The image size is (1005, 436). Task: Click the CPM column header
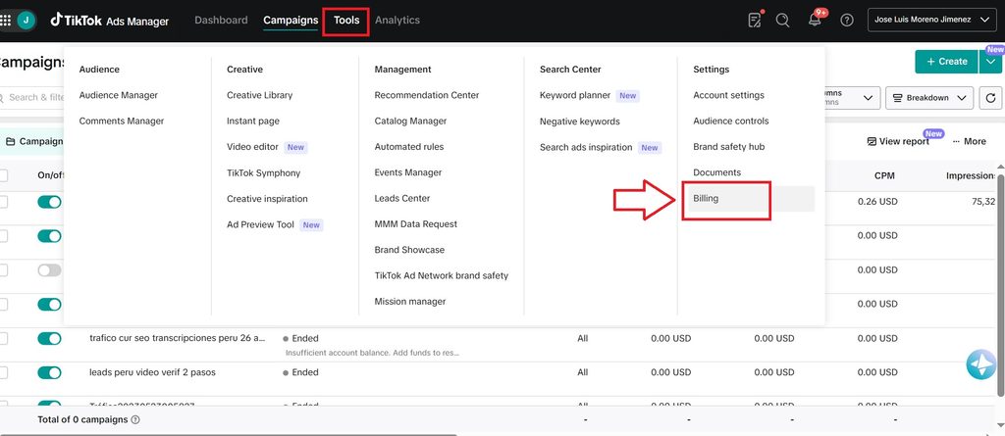(884, 175)
